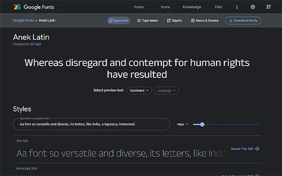This screenshot has height=176, width=282.
Task: Open the Ek Type designer link
Action: pyautogui.click(x=36, y=44)
